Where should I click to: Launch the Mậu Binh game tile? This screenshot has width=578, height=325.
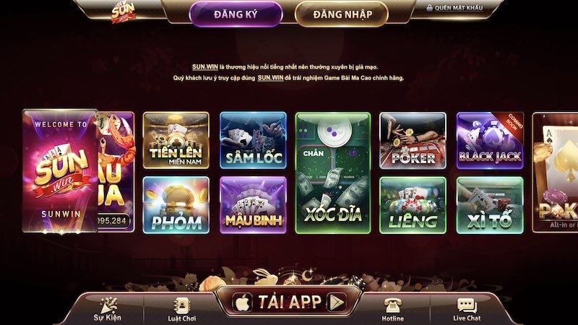click(254, 205)
